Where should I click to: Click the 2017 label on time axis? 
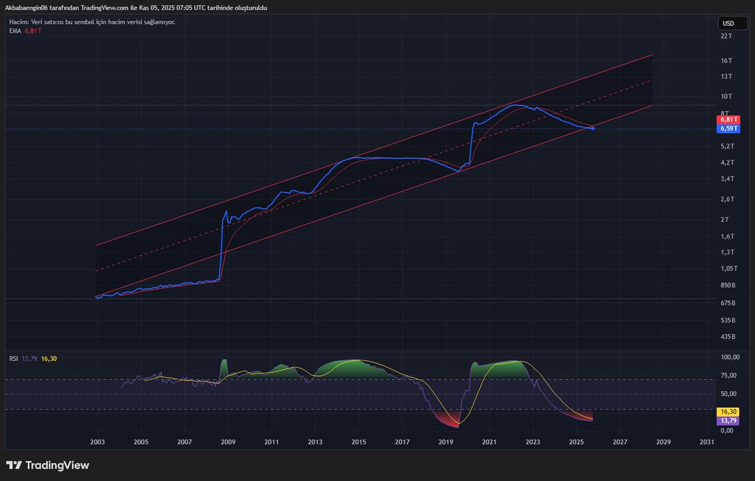tap(403, 443)
